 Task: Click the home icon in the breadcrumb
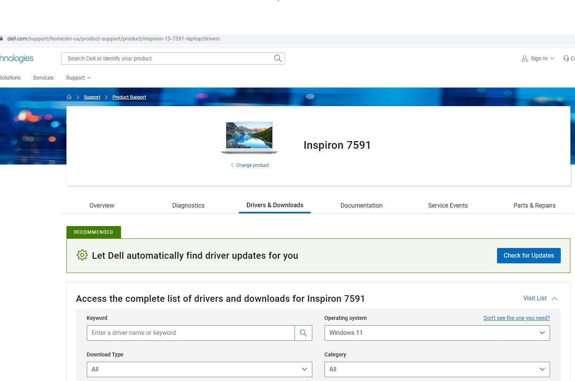click(69, 97)
